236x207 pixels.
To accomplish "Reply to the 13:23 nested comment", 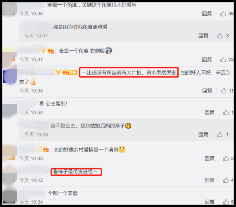I will click(x=203, y=135).
